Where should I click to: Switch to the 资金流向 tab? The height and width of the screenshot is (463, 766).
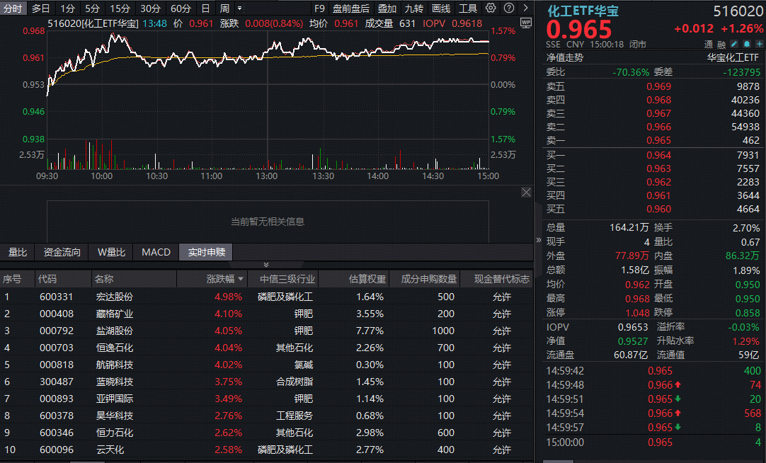tap(62, 252)
